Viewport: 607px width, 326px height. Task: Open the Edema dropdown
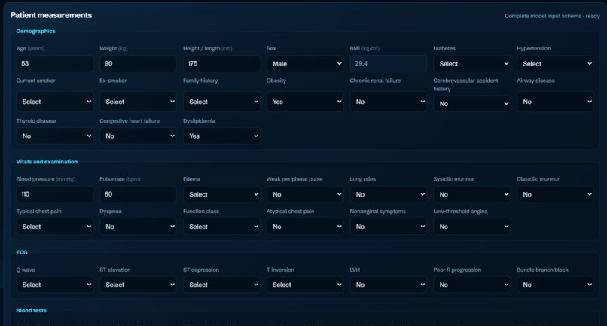click(221, 194)
